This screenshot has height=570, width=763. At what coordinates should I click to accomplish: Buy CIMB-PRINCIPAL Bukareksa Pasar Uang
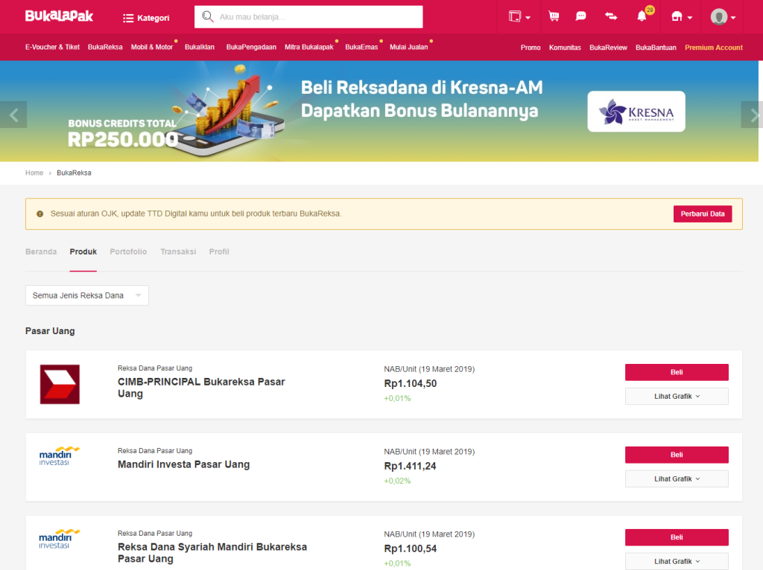pyautogui.click(x=677, y=372)
